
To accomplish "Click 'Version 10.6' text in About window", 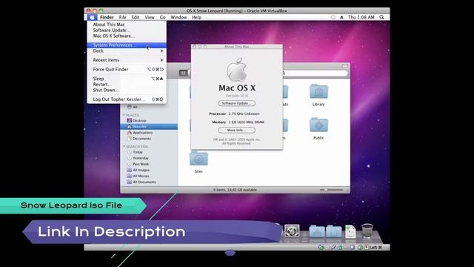I will tap(237, 96).
